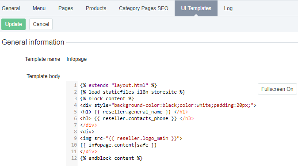Viewport: 298px width, 166px height.
Task: Click the load staticfiles code line
Action: (x=133, y=92)
